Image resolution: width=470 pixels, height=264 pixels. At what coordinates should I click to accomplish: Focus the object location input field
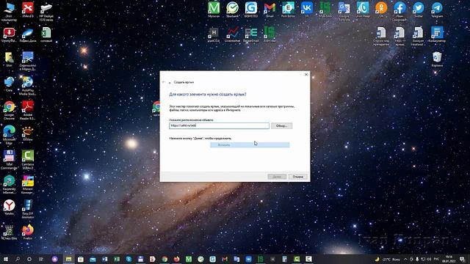[x=219, y=125]
